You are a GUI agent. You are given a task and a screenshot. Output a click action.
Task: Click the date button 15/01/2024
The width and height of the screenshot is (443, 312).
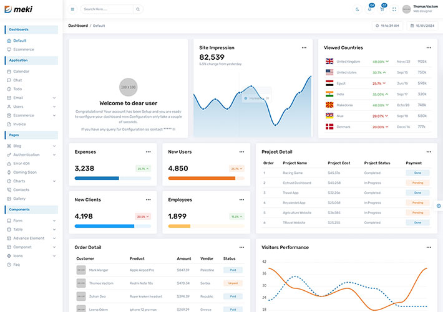point(422,26)
